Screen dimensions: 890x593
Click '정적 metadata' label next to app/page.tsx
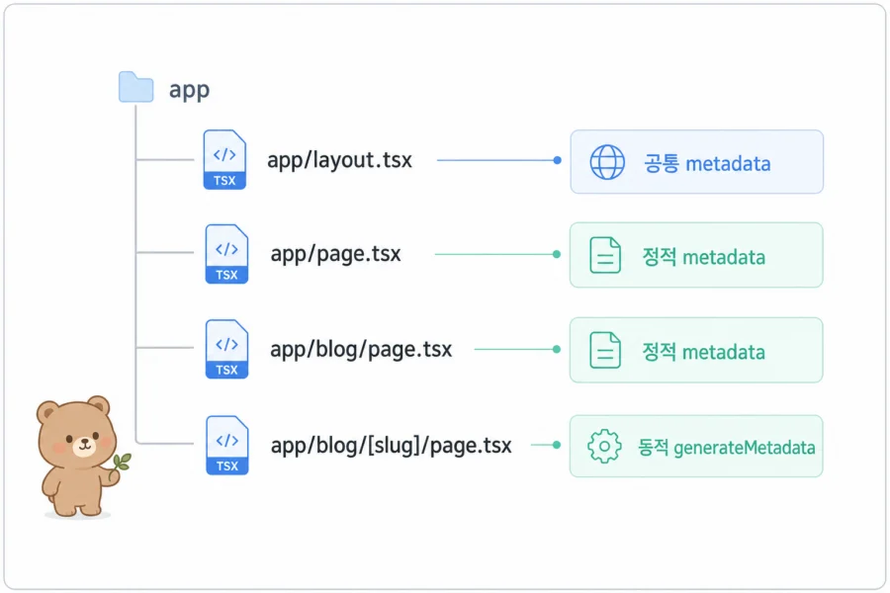click(x=704, y=257)
